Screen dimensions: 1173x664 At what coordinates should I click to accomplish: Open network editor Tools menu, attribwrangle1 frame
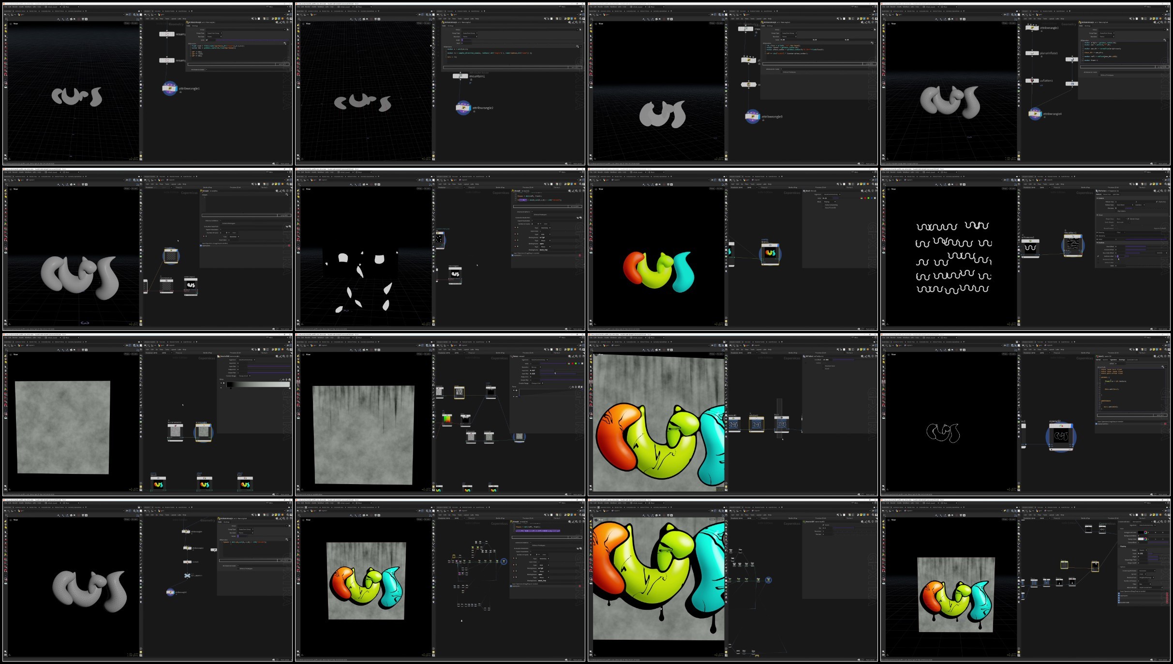tap(167, 19)
